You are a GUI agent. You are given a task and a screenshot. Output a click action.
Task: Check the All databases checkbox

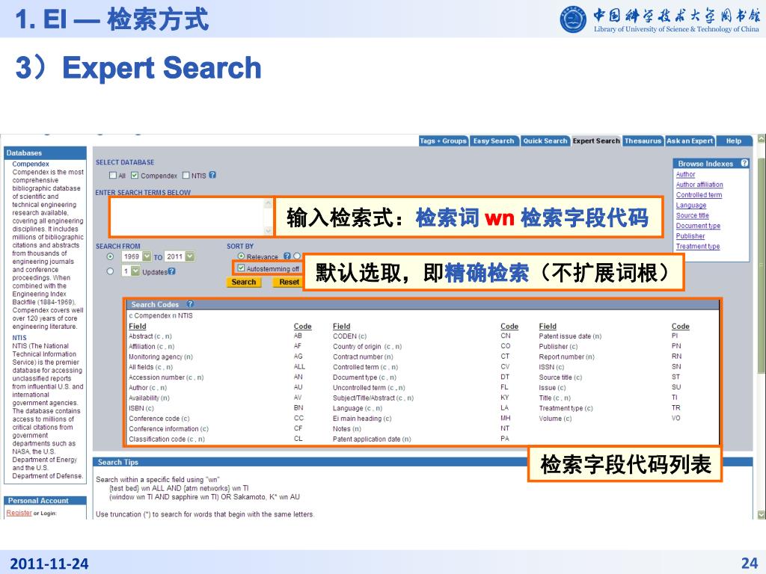[113, 175]
